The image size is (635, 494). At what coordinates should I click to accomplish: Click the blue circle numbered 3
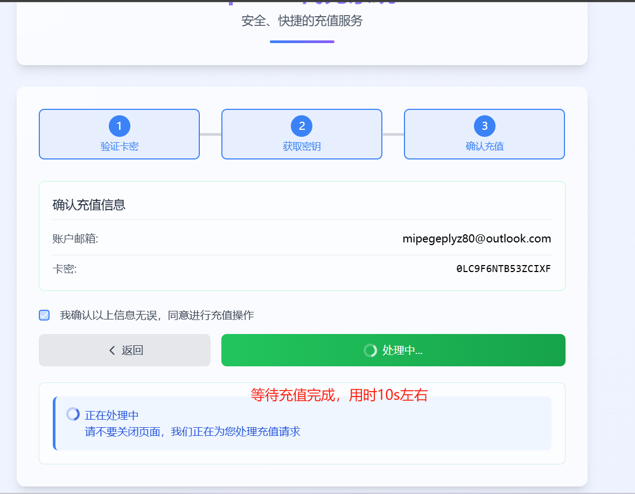[x=485, y=126]
